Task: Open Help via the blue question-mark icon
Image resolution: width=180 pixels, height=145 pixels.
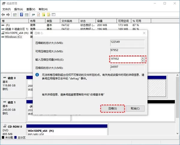Action: [x=22, y=15]
